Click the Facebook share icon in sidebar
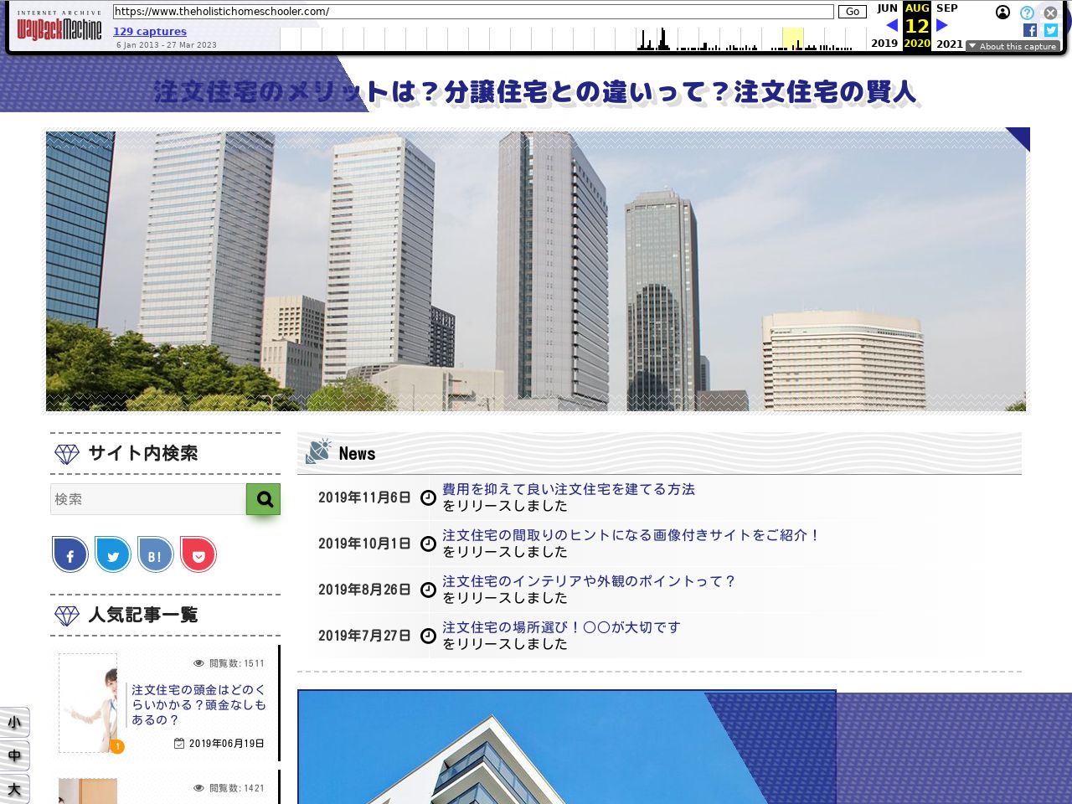Screen dimensions: 1072x804 click(70, 555)
